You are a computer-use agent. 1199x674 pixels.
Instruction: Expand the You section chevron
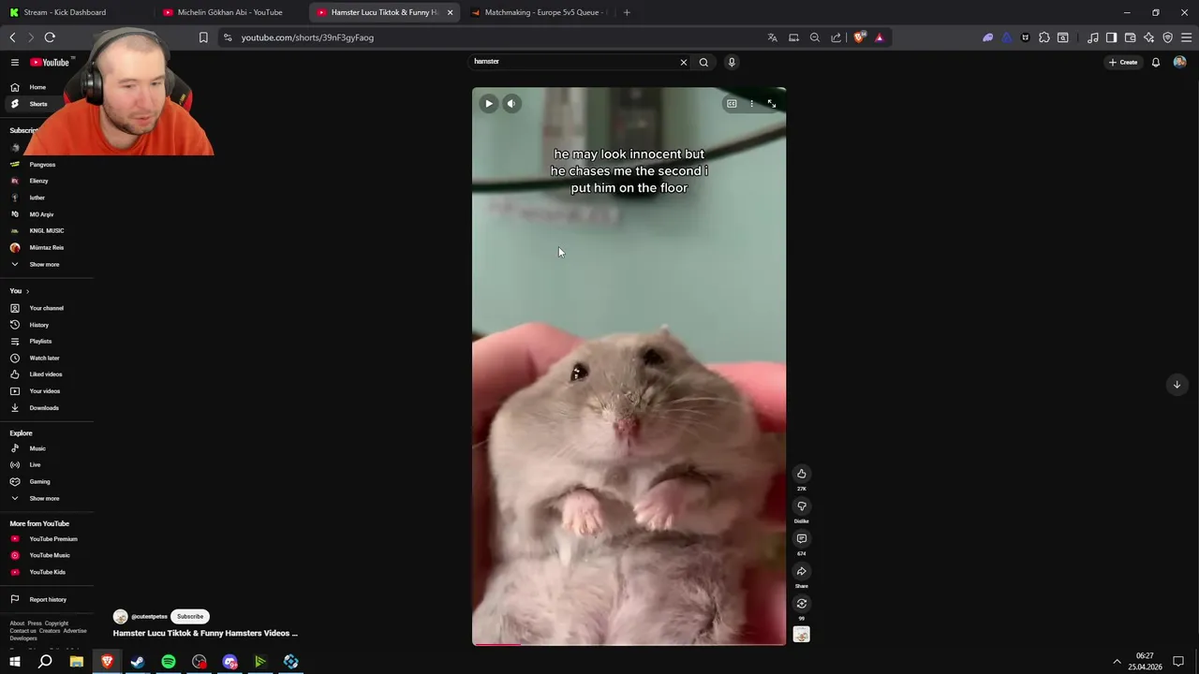click(27, 291)
